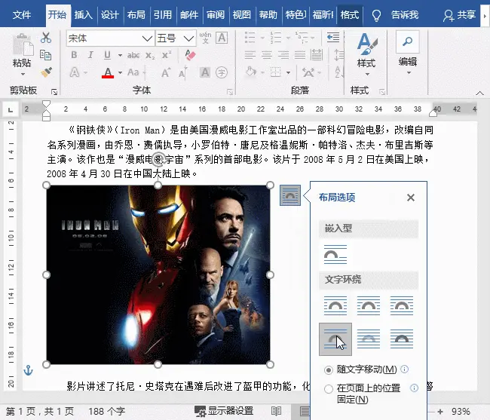This screenshot has height=420, width=490.
Task: Toggle Underline formatting
Action: [107, 55]
